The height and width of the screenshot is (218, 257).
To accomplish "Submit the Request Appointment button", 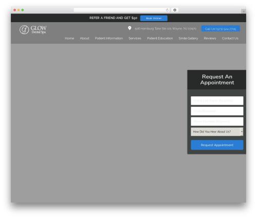I will coord(217,145).
